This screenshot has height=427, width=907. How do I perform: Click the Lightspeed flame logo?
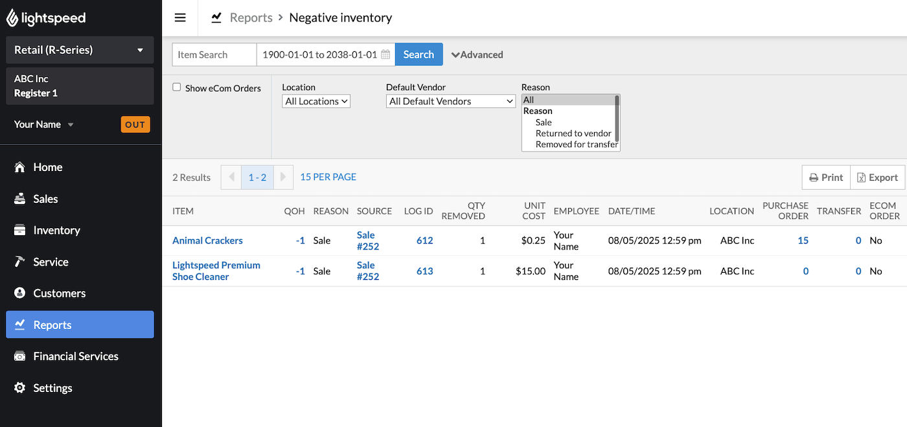pyautogui.click(x=11, y=17)
